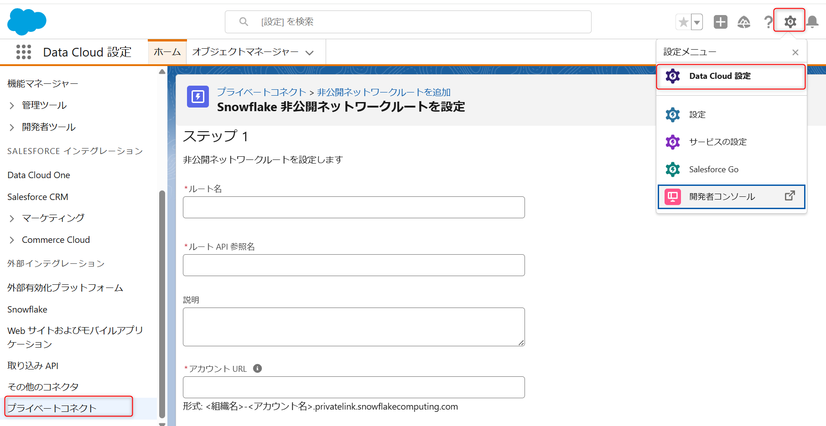Expand the 開発者ツール section

point(12,128)
